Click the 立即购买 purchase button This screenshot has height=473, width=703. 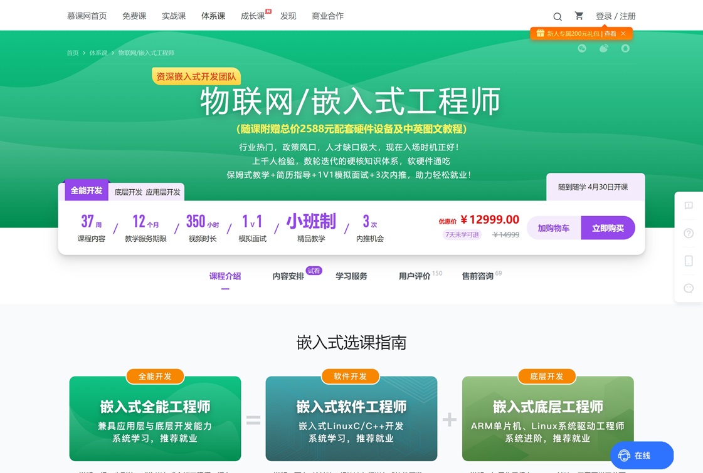tap(607, 227)
